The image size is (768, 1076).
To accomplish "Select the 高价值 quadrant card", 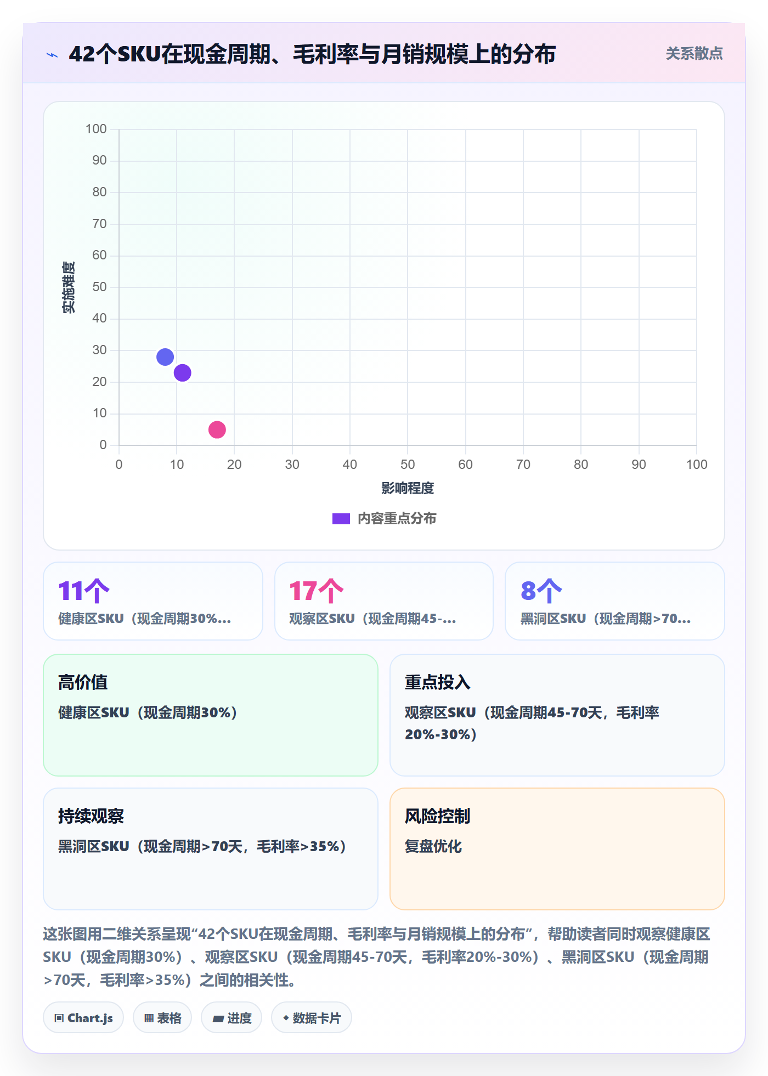I will coord(211,715).
